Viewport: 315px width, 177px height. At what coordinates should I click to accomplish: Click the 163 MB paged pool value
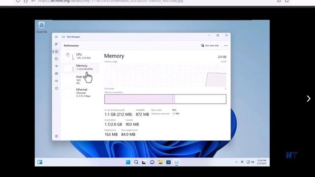pyautogui.click(x=111, y=134)
